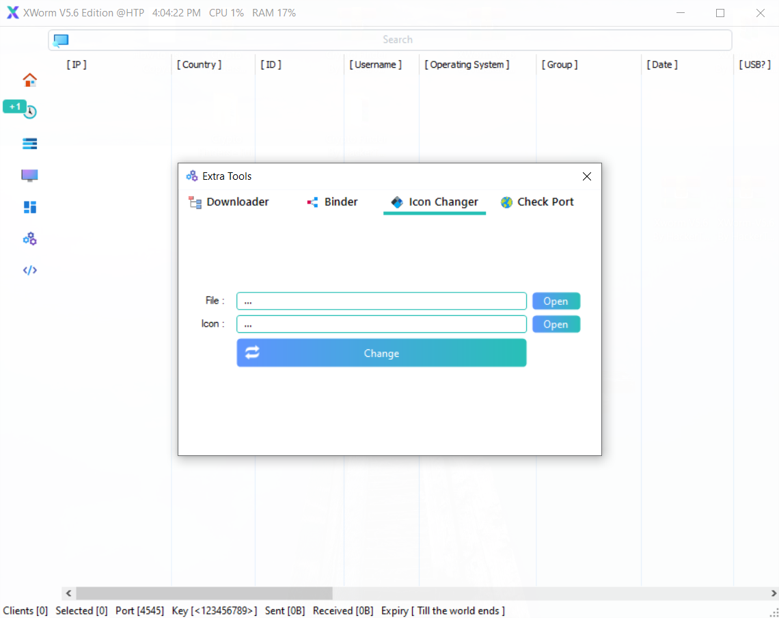Switch to the Binder tab
This screenshot has width=779, height=618.
tap(332, 202)
